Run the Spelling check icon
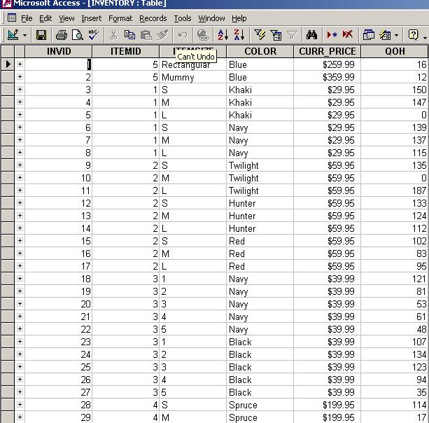Viewport: 429px width, 423px height. pos(93,35)
